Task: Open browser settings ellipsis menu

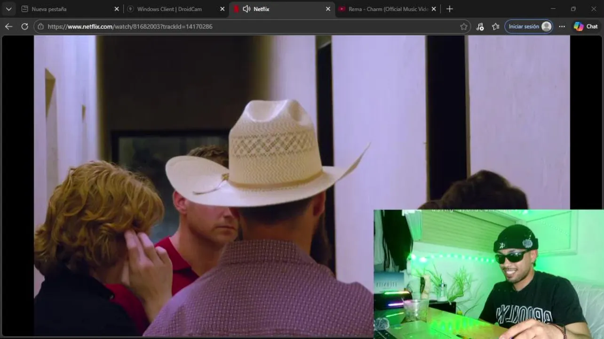Action: [x=562, y=26]
